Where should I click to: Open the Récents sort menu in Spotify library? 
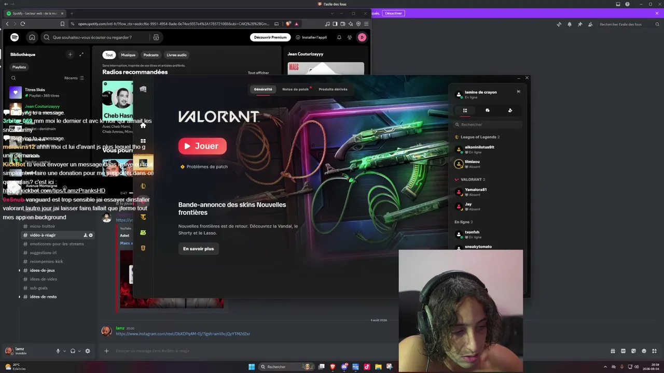pyautogui.click(x=74, y=78)
